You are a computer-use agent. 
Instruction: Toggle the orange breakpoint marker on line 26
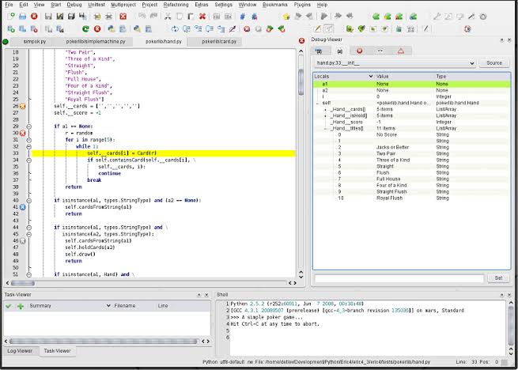click(x=23, y=105)
